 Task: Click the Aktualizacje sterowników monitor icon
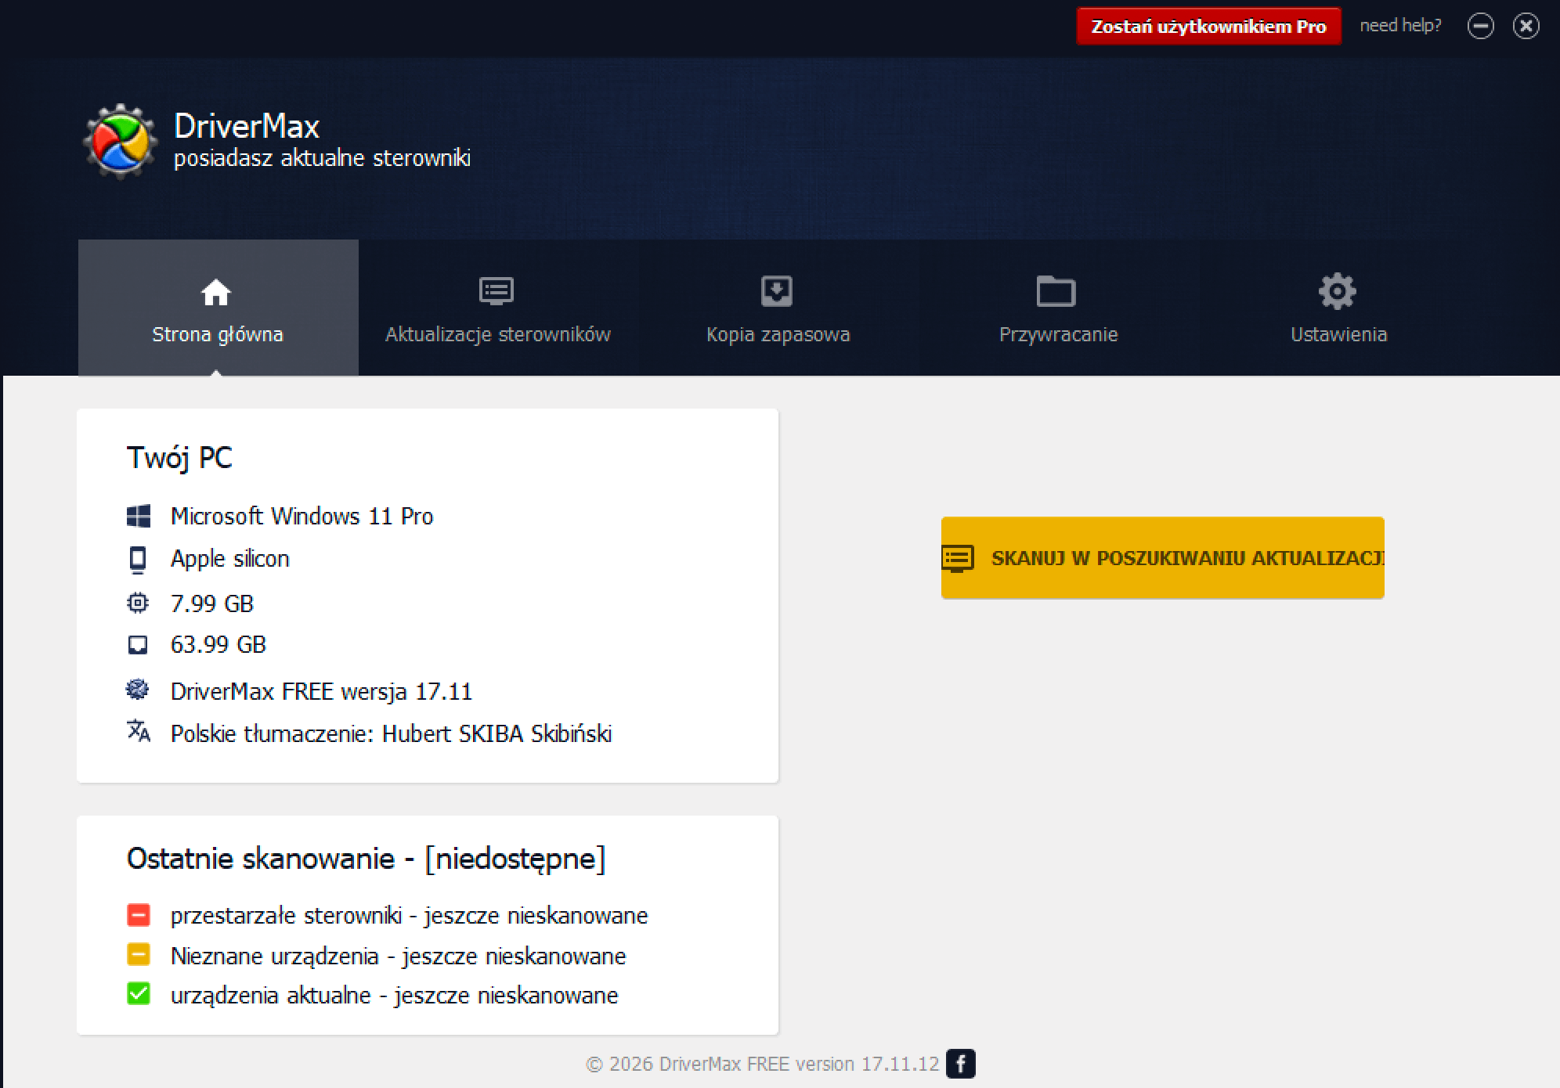coord(497,292)
